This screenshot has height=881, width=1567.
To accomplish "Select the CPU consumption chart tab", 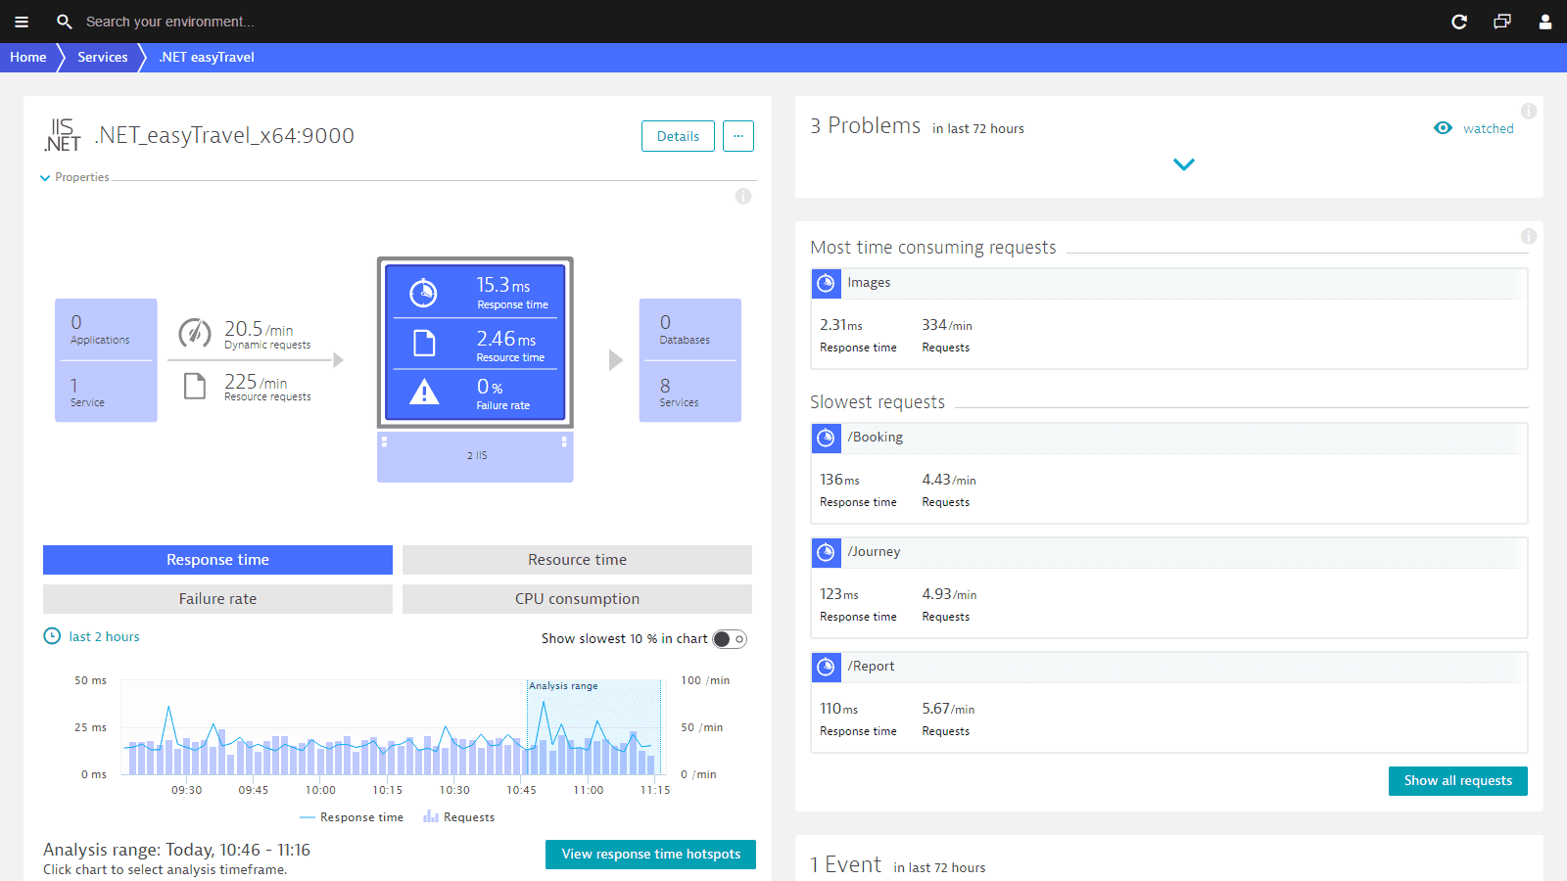I will click(577, 599).
